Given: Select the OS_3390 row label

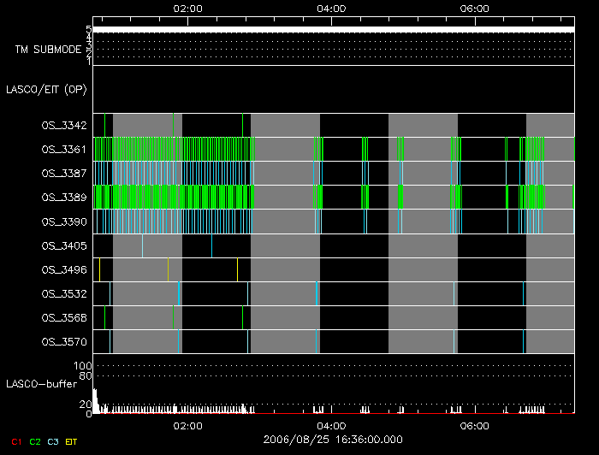Looking at the screenshot, I should click(x=64, y=222).
